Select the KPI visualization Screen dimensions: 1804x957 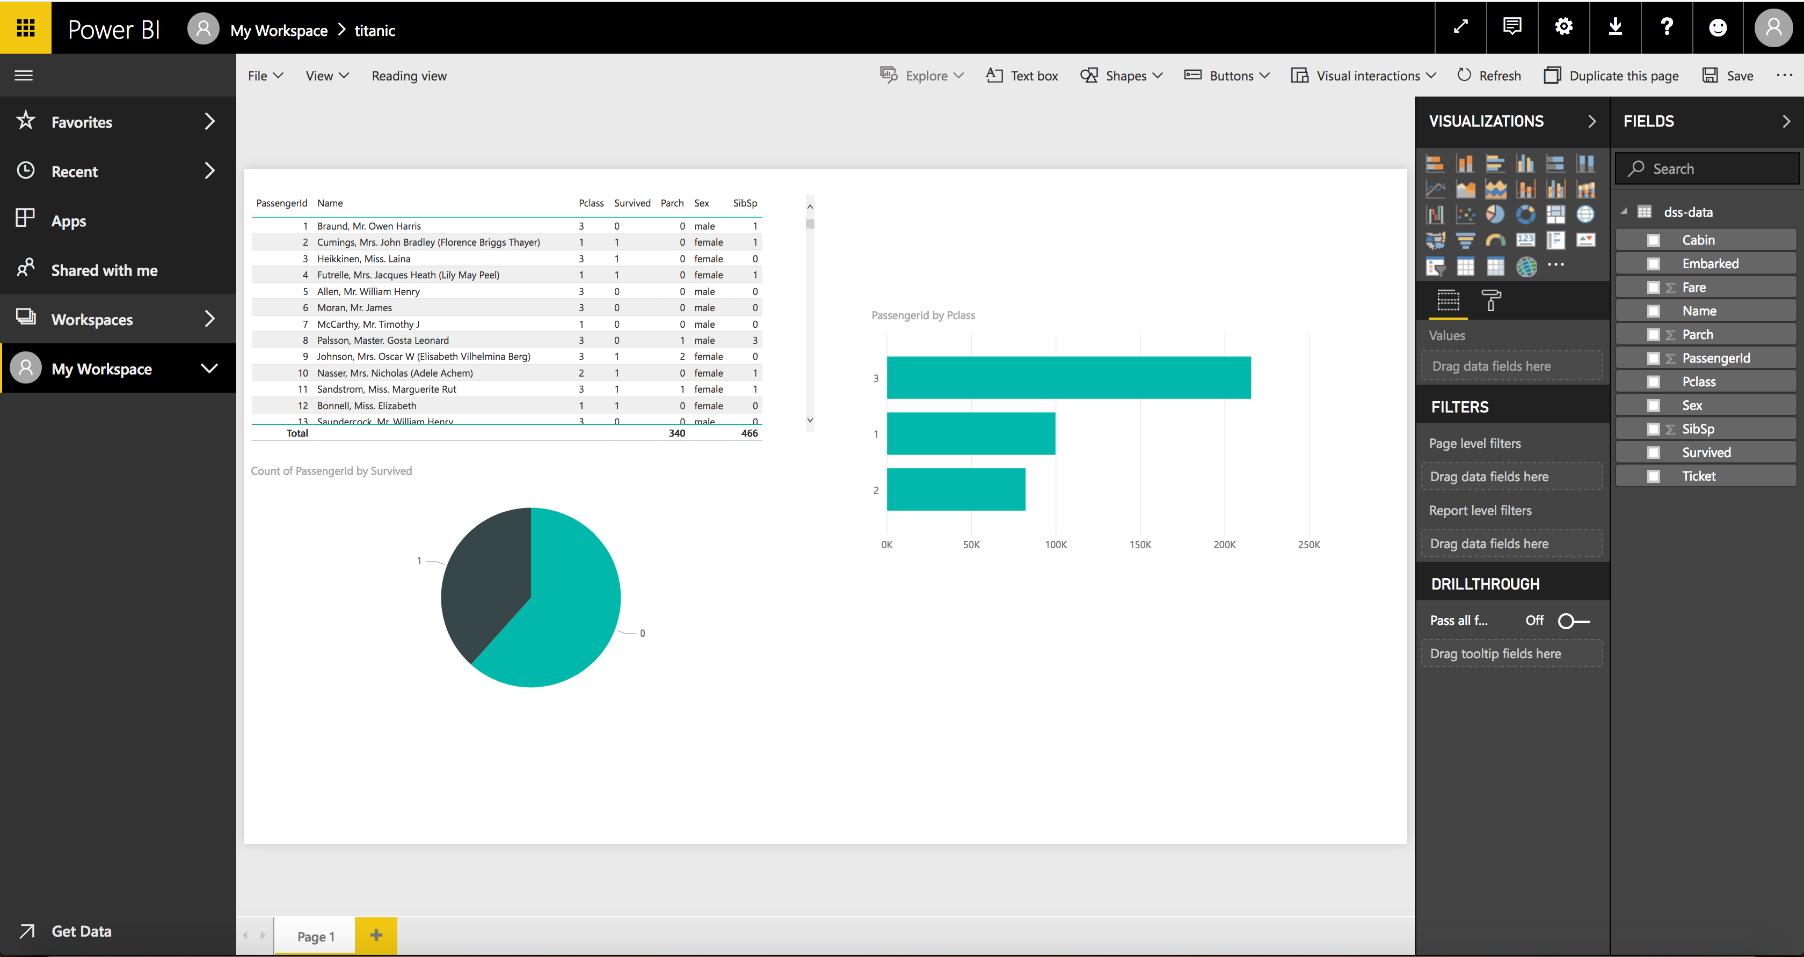coord(1585,241)
